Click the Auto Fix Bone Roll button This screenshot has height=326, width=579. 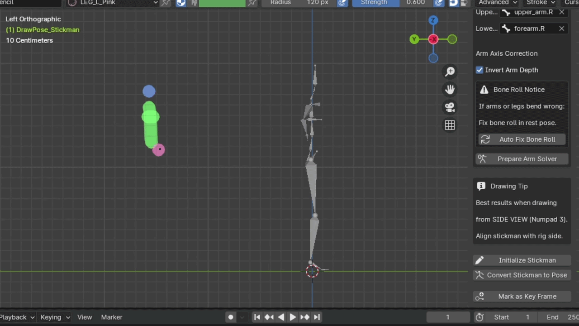(x=522, y=139)
